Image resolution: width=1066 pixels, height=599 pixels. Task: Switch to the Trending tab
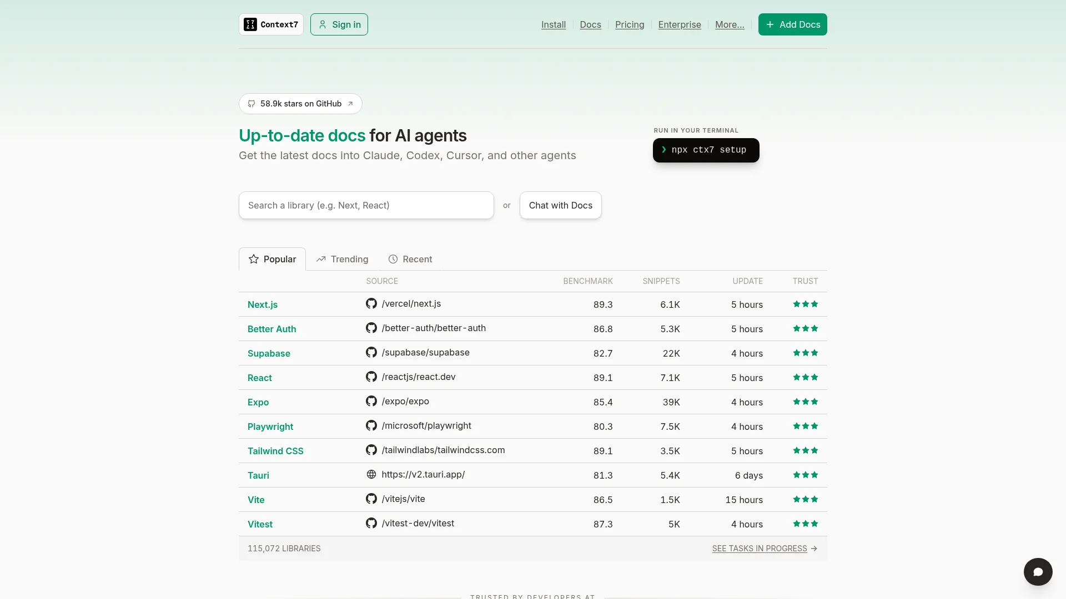tap(342, 259)
